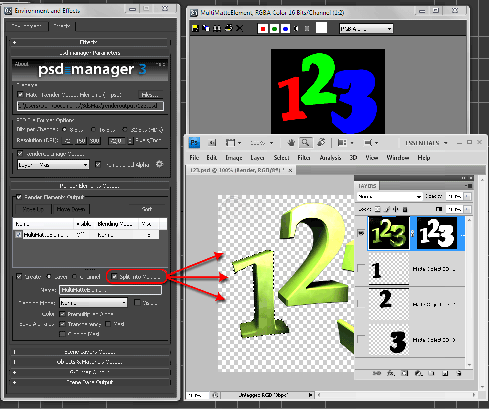Viewport: 489px width, 409px height.
Task: Create a new layer group folder icon
Action: [x=431, y=373]
